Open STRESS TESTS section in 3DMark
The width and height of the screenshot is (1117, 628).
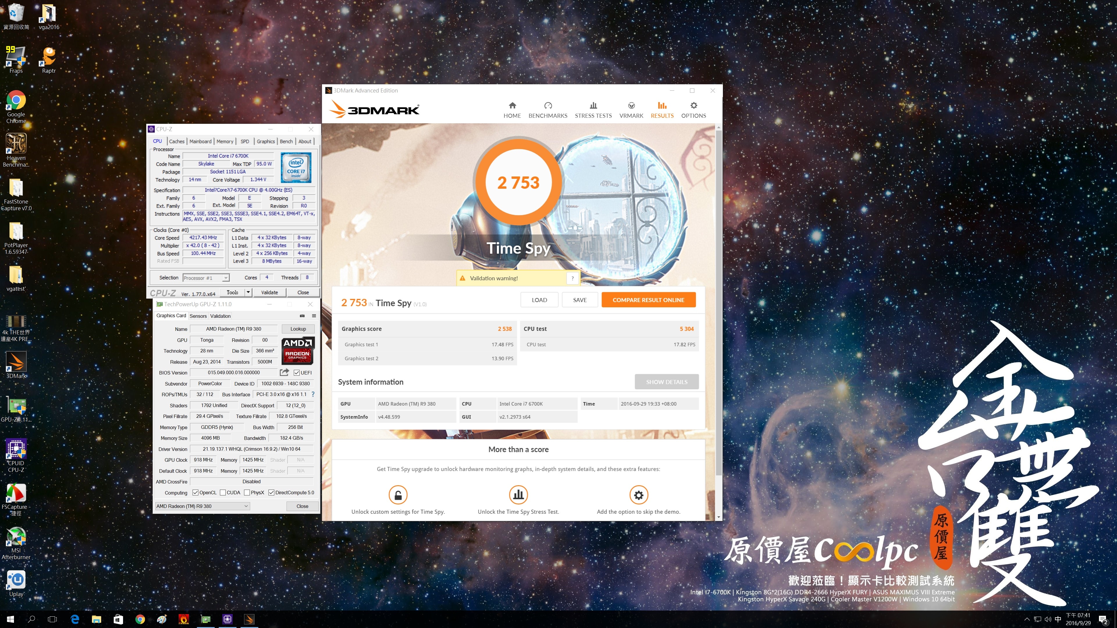[593, 110]
